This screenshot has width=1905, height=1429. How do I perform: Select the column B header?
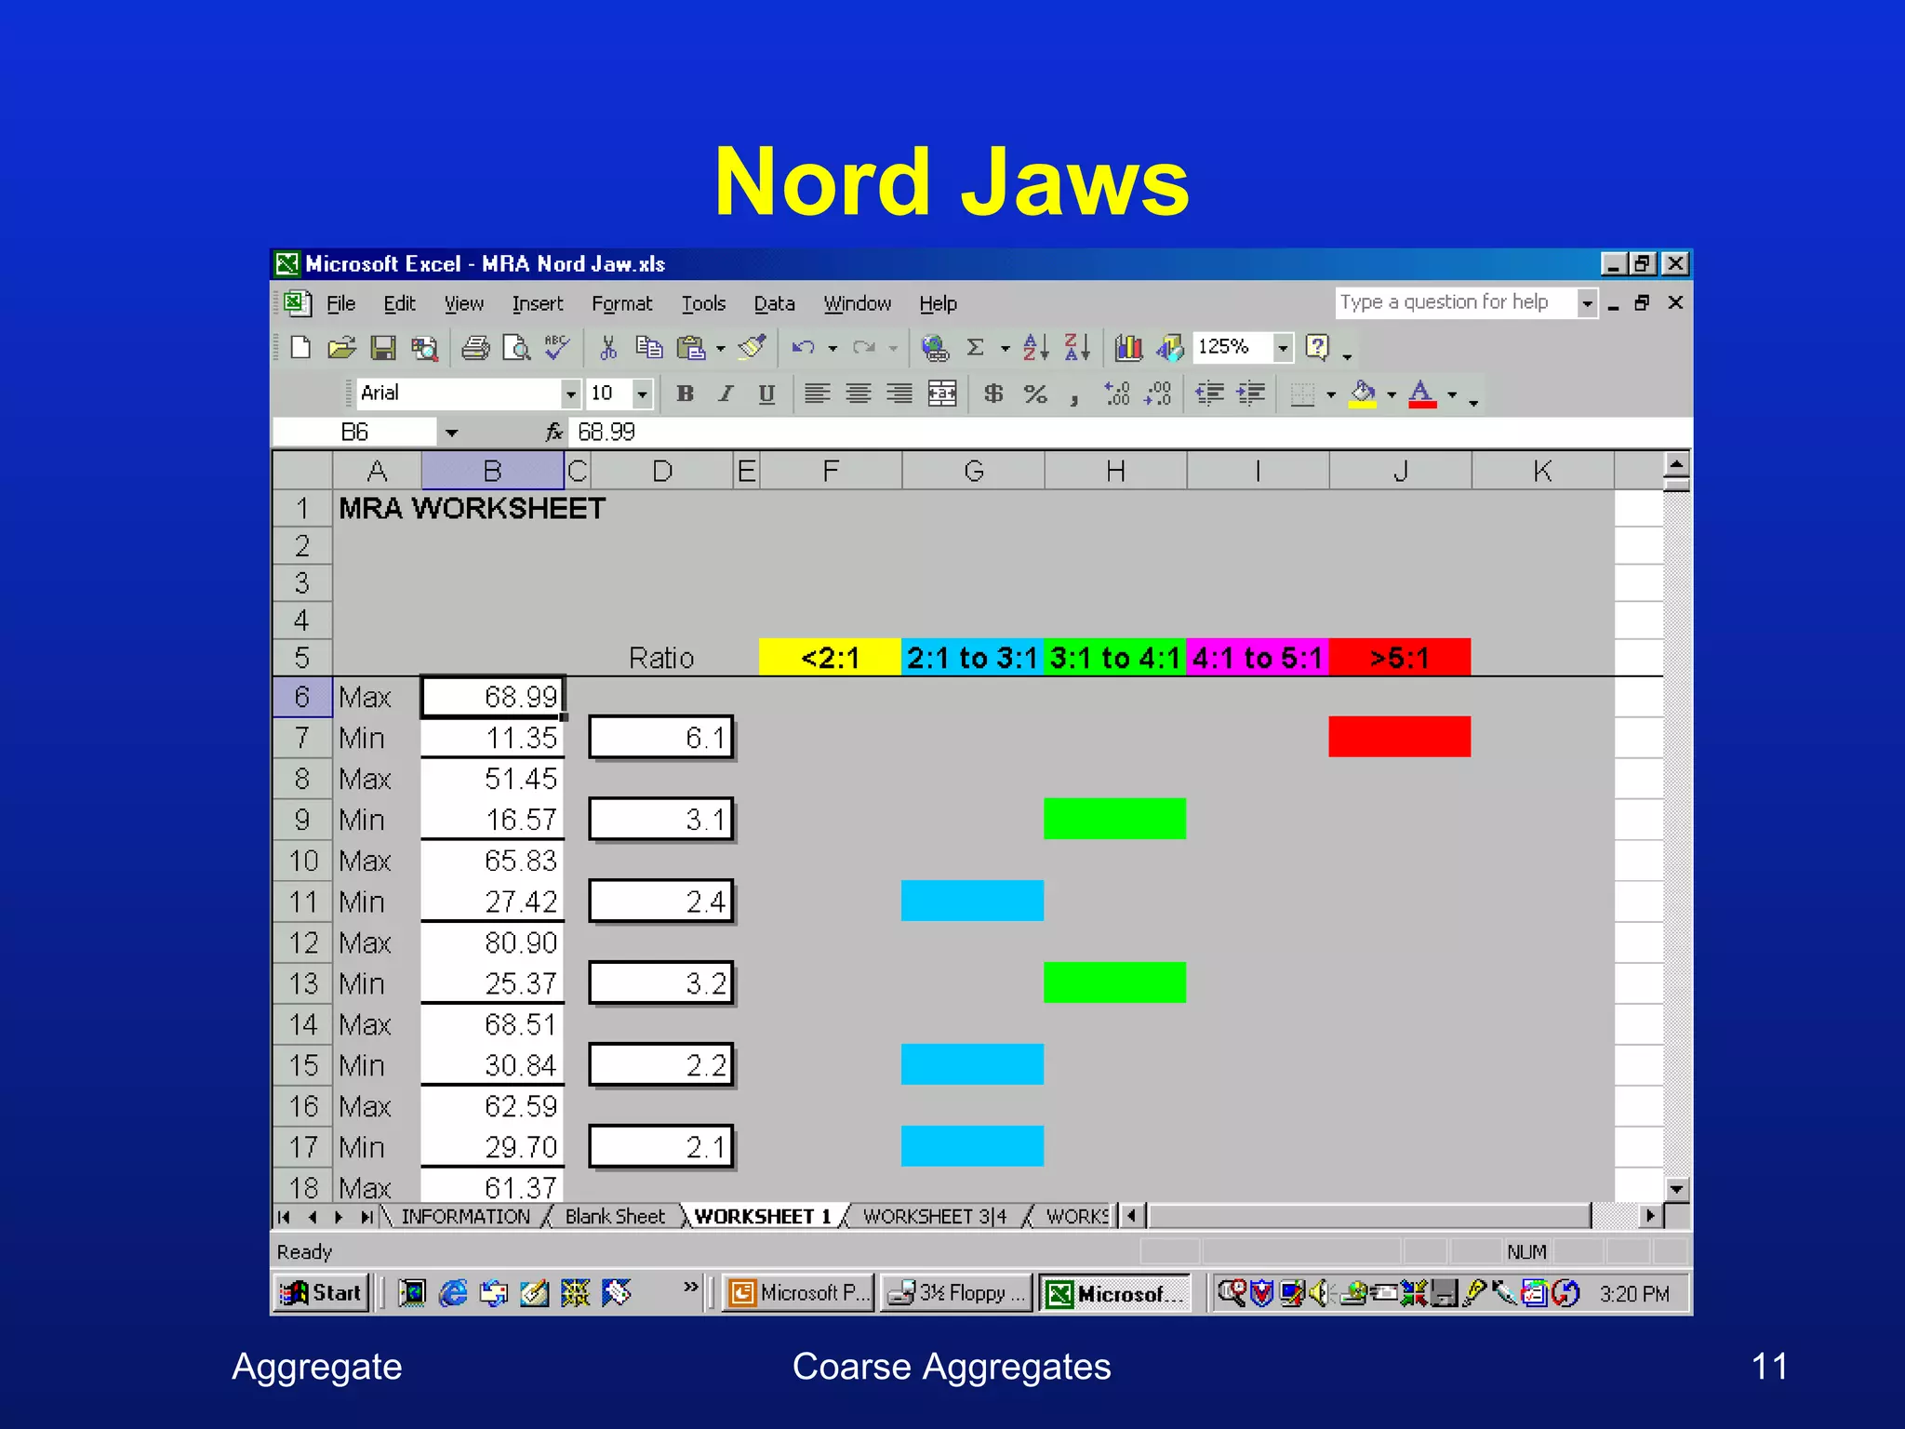[493, 471]
